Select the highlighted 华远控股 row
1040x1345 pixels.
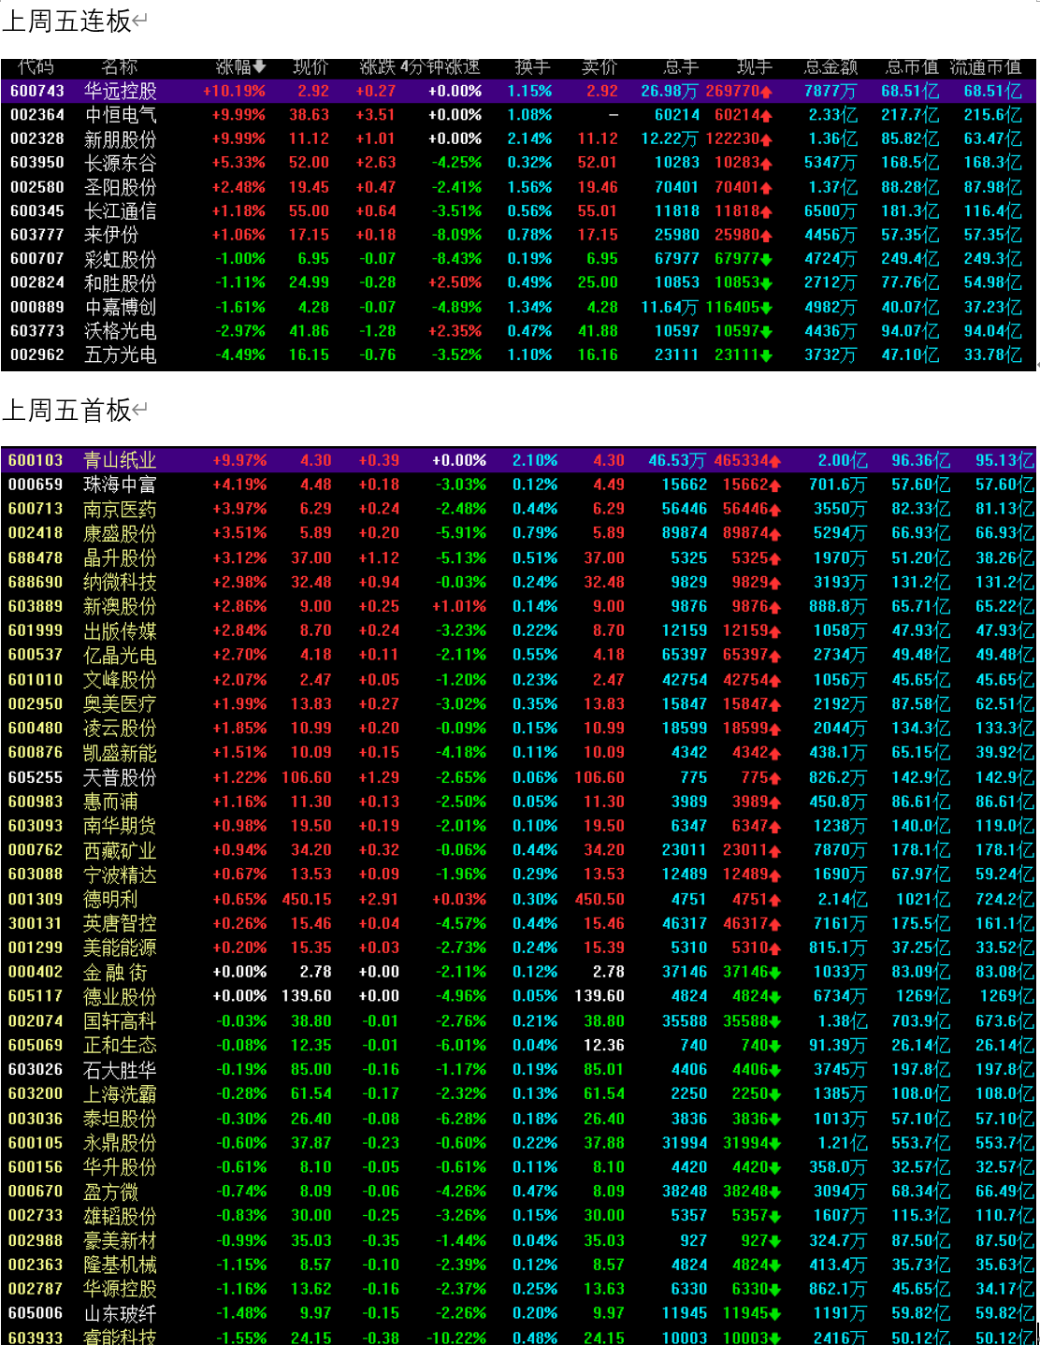[120, 91]
